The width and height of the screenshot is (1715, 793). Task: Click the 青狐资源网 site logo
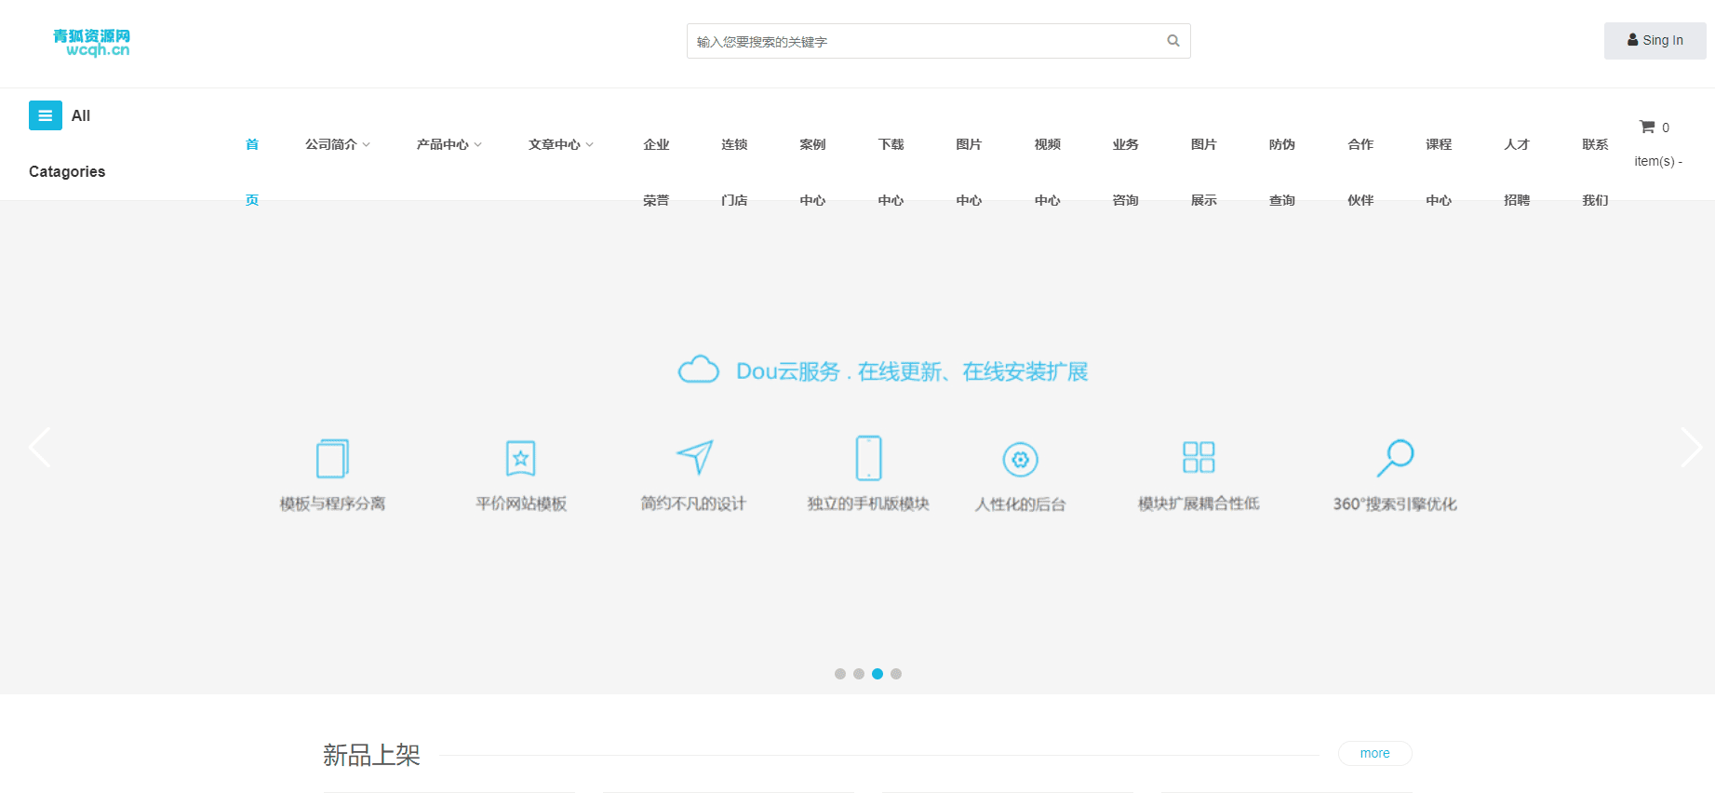91,43
